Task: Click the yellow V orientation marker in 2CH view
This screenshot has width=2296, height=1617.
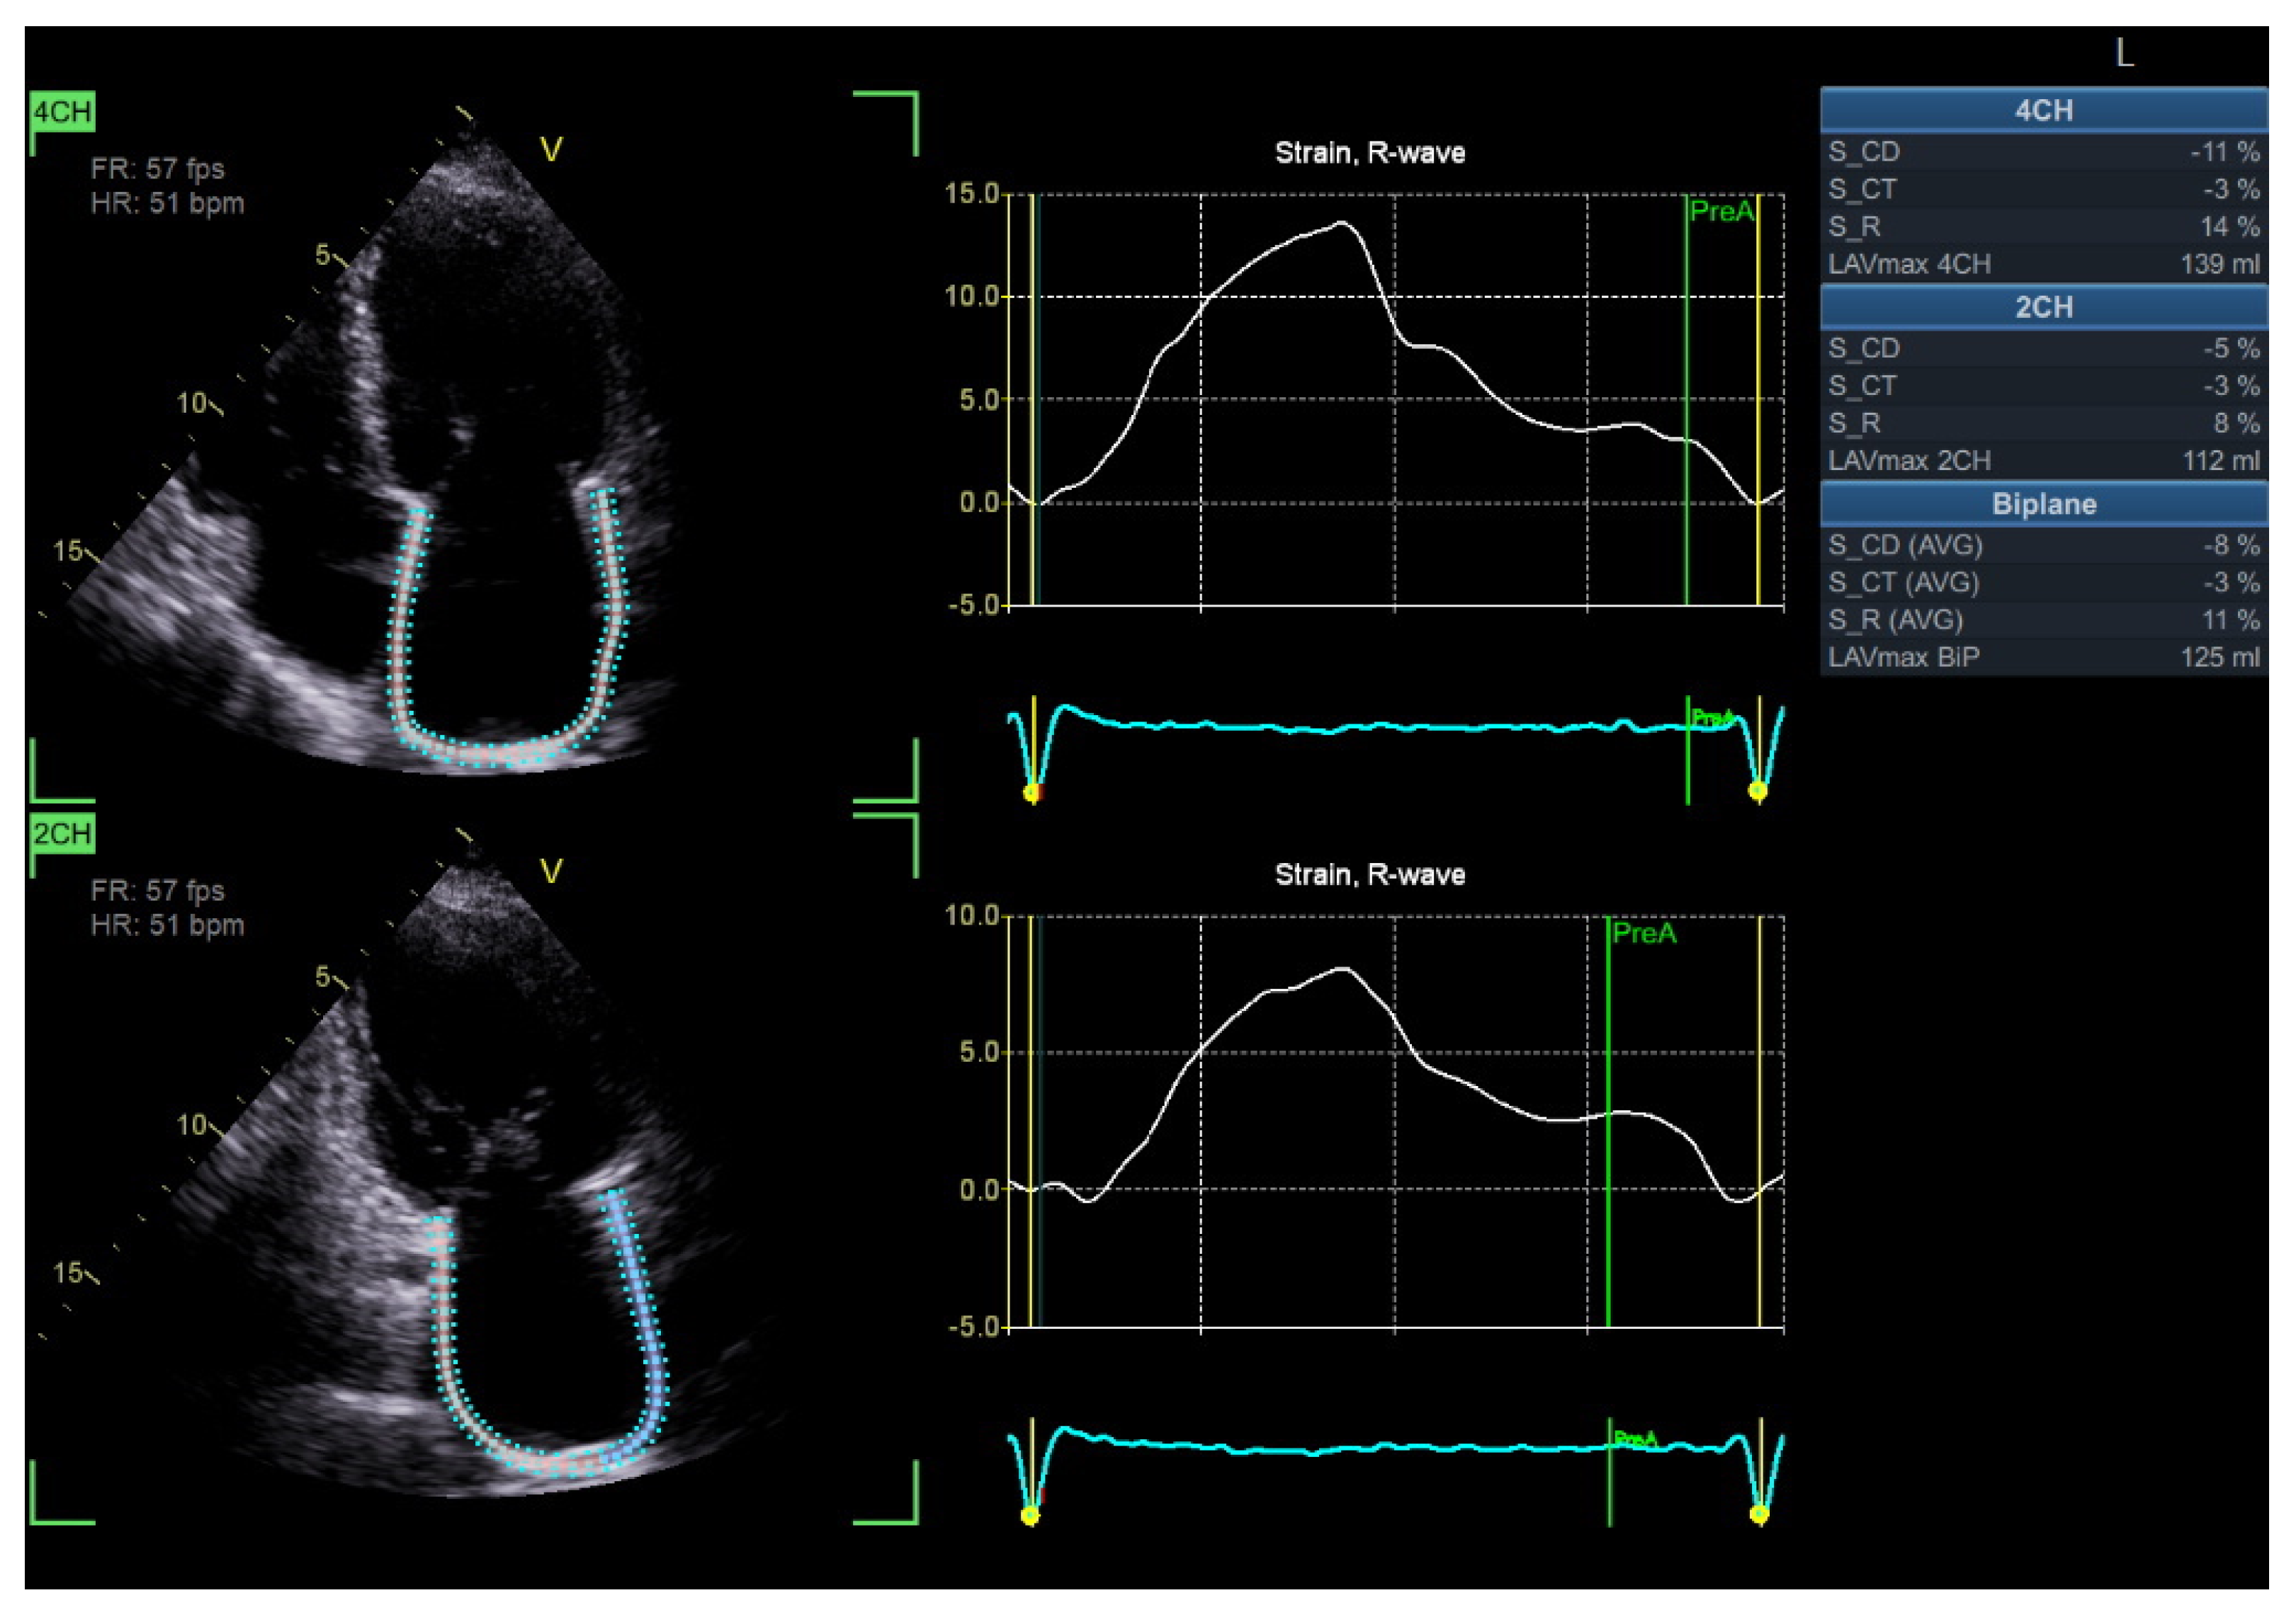Action: [551, 872]
